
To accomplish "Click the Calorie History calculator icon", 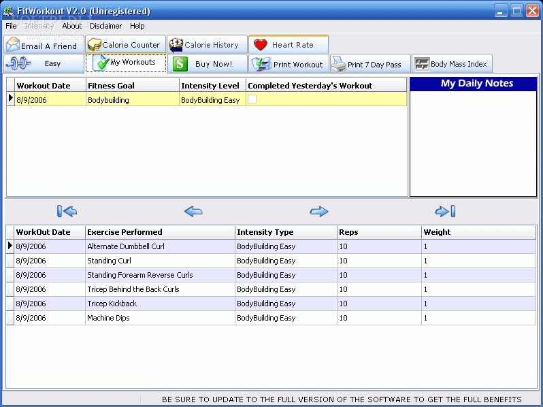I will [176, 45].
